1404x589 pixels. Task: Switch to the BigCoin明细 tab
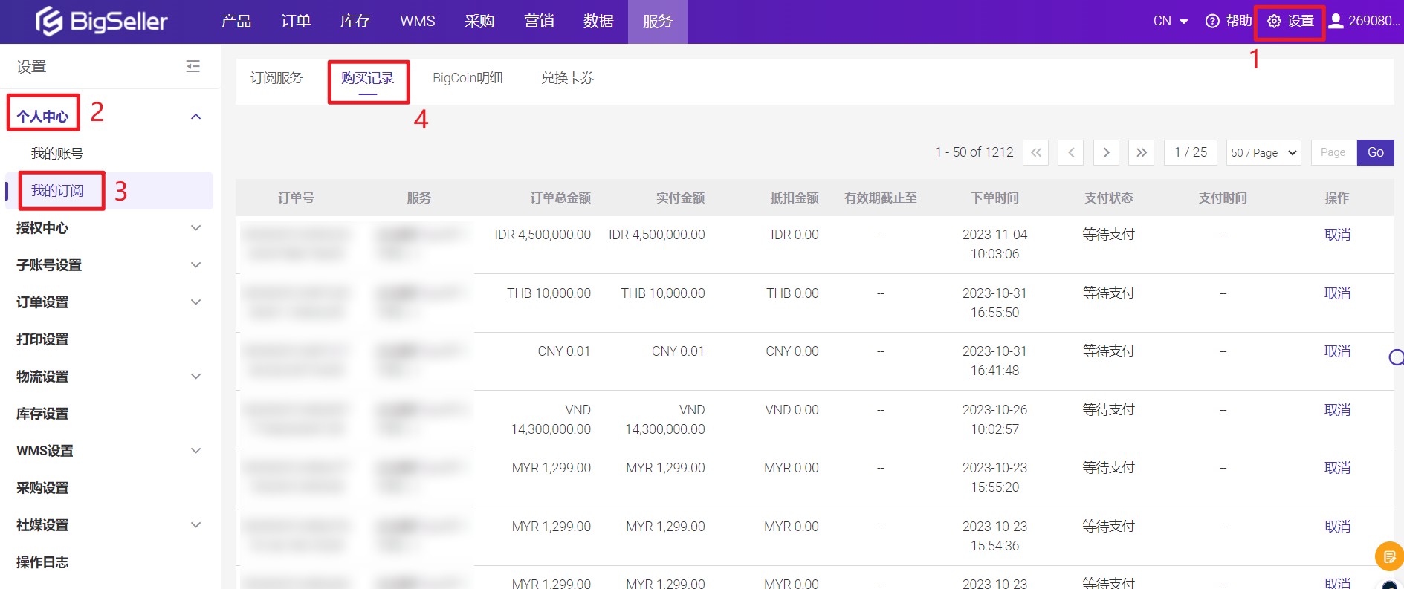pyautogui.click(x=468, y=78)
